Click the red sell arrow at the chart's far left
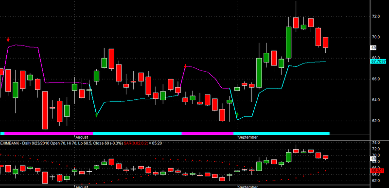389x188 pixels. pyautogui.click(x=8, y=40)
